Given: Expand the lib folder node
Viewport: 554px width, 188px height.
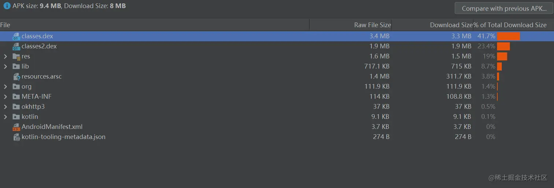Looking at the screenshot, I should tap(5, 66).
